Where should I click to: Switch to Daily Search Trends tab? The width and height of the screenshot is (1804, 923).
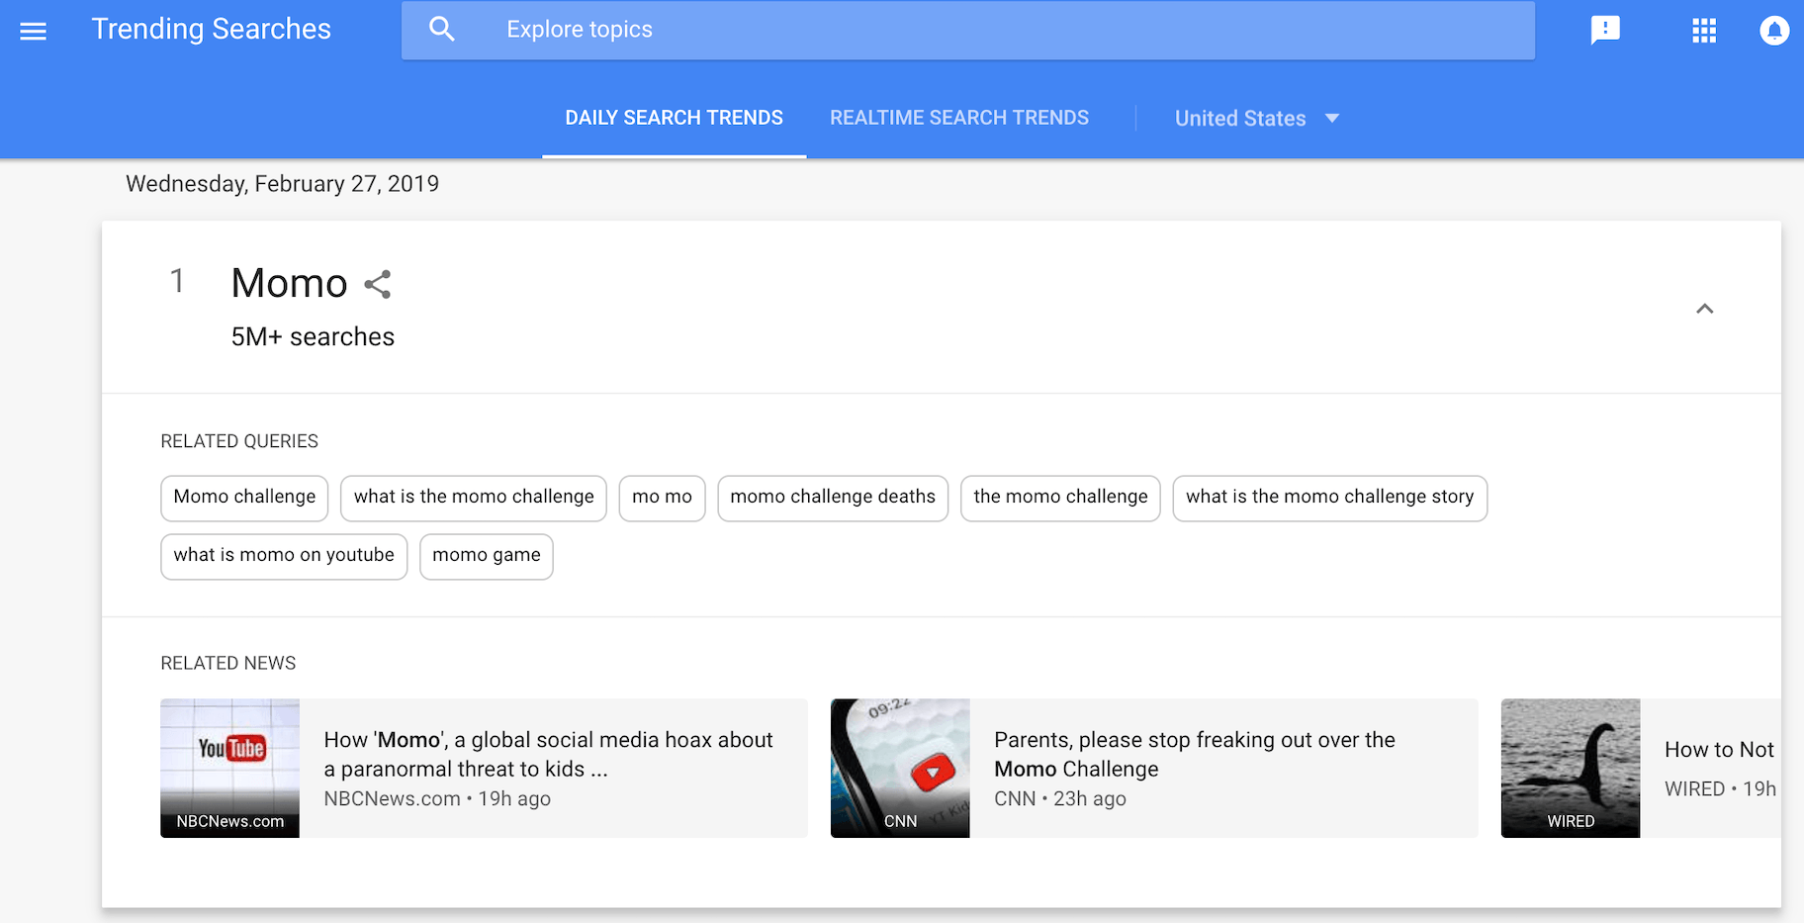tap(674, 119)
